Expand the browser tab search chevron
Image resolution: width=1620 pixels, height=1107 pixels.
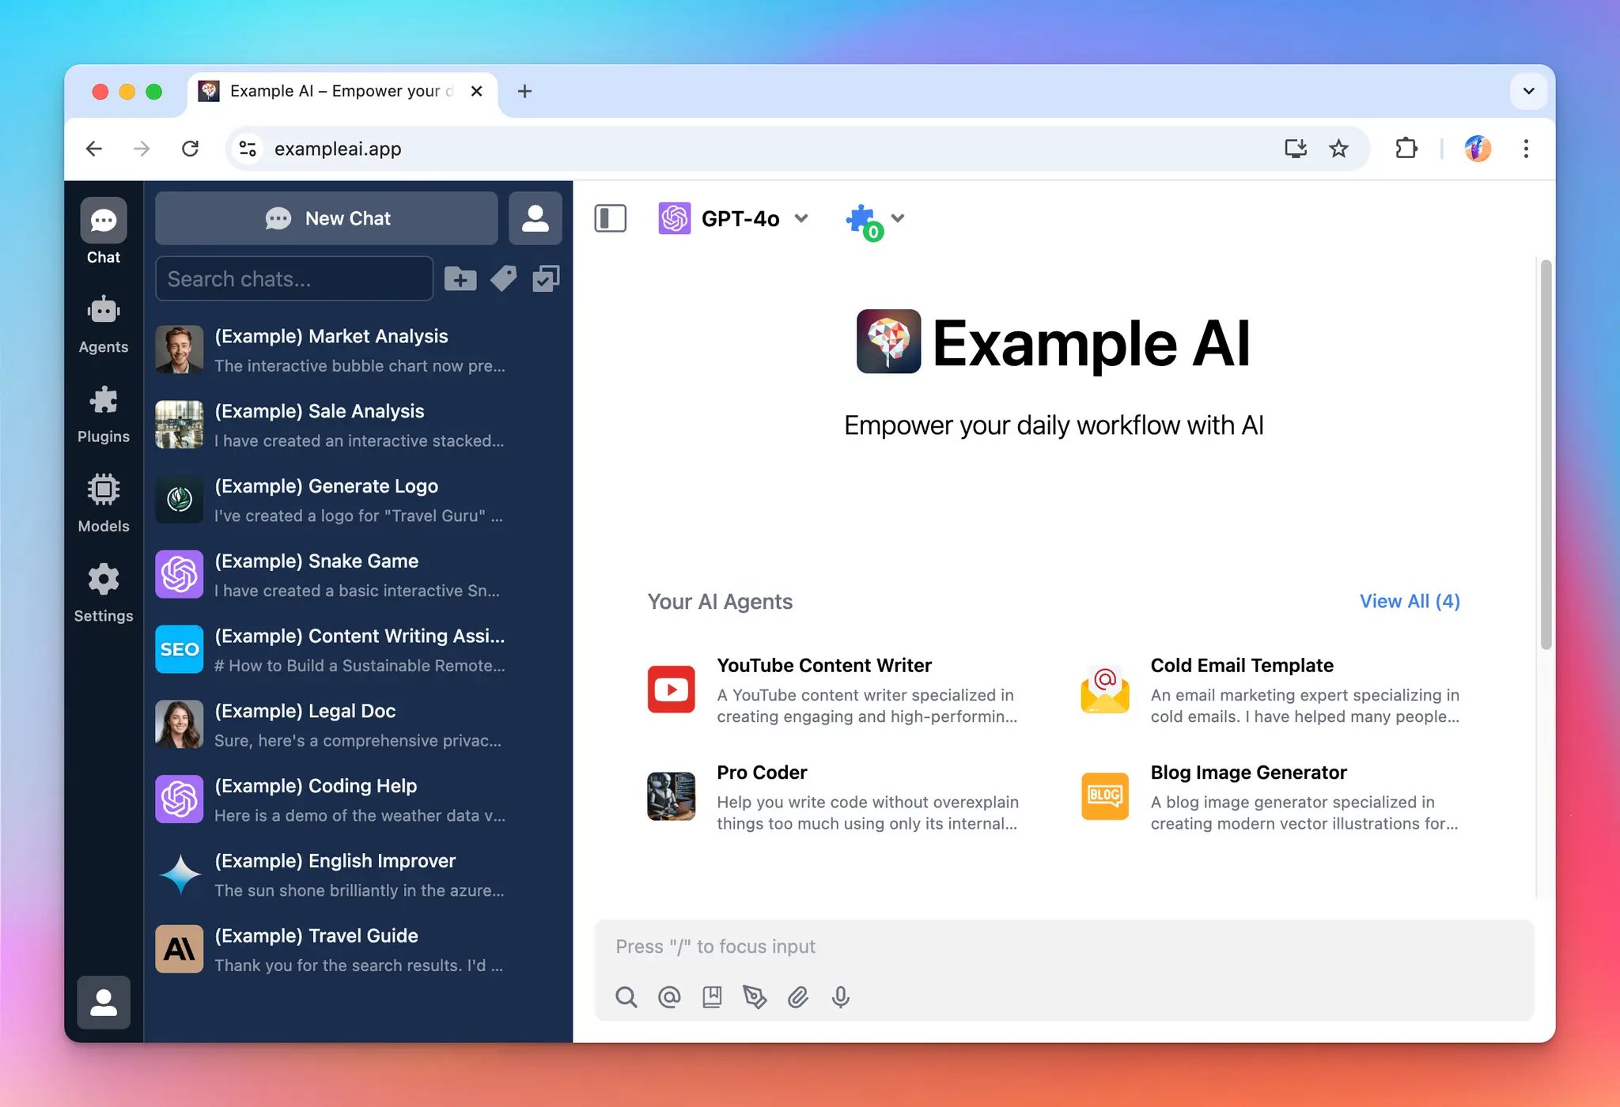[1529, 91]
